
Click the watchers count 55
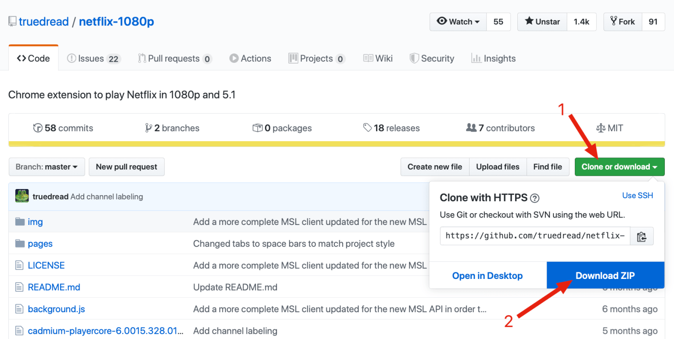tap(498, 21)
